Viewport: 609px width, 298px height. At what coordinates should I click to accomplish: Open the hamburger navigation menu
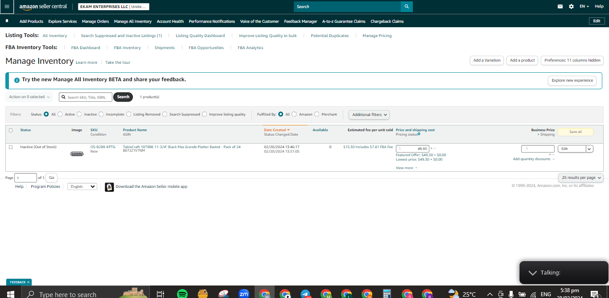pos(7,7)
